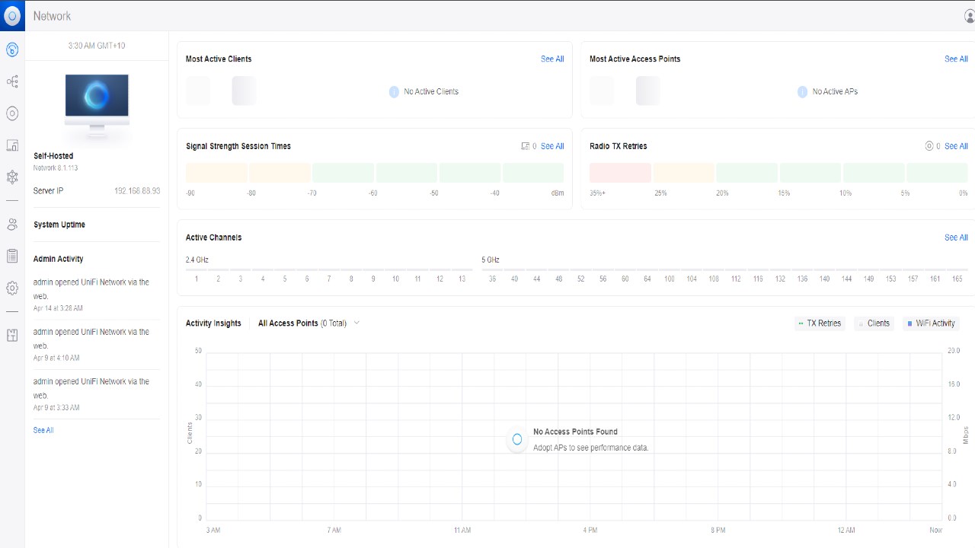Select the 25% TX retries orange segment
The height and width of the screenshot is (548, 975).
click(684, 172)
